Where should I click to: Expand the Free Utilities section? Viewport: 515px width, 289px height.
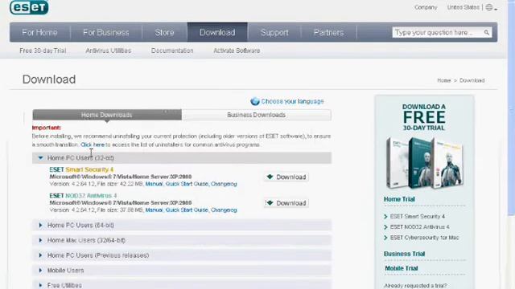coord(182,285)
